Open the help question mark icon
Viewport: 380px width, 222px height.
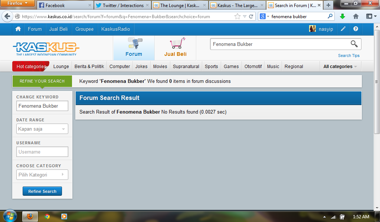coord(356,29)
